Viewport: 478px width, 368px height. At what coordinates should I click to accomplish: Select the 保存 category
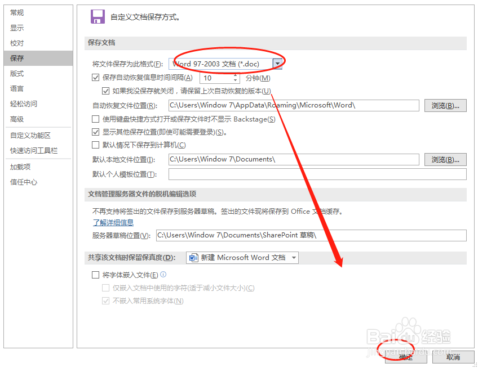38,58
